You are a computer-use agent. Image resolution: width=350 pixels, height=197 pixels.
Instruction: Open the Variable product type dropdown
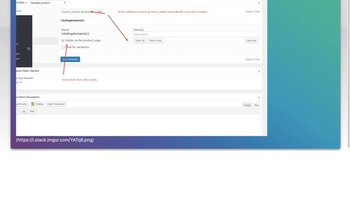(48, 3)
